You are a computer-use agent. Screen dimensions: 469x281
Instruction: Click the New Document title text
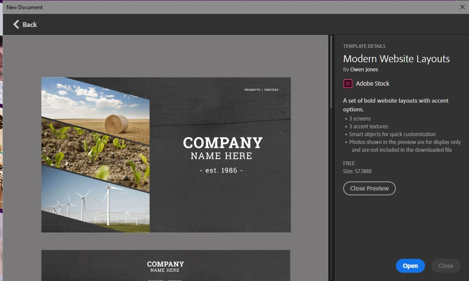click(x=24, y=7)
